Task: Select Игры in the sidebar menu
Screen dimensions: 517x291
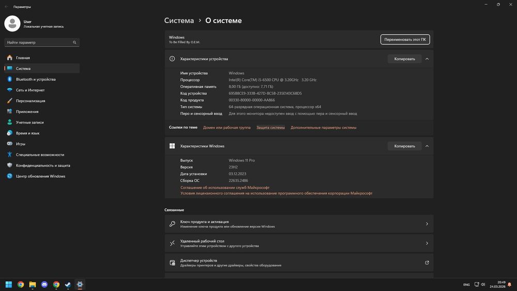Action: click(21, 144)
